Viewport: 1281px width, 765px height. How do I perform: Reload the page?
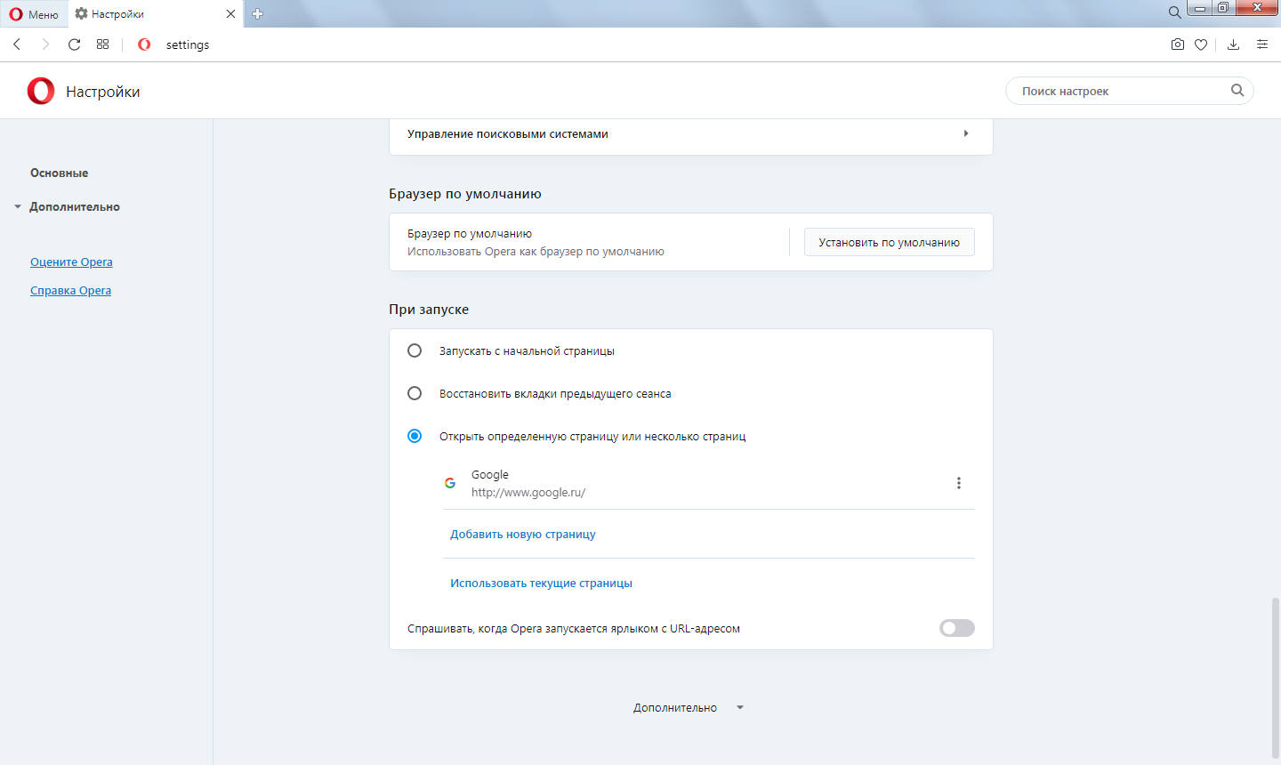[75, 44]
